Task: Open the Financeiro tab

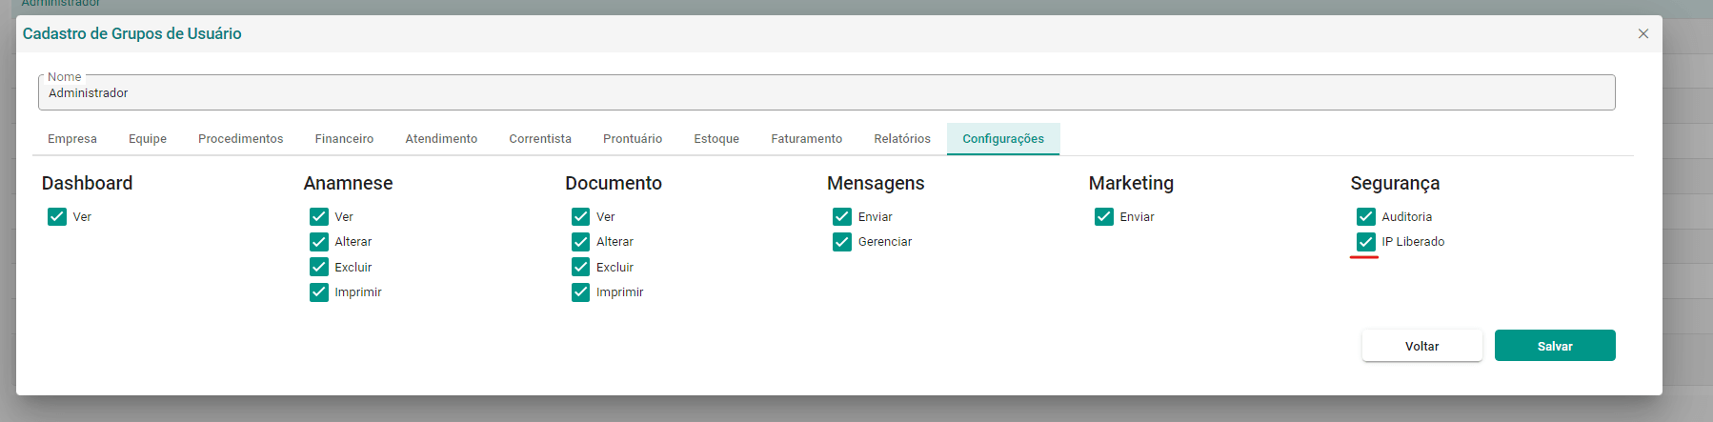Action: [x=344, y=139]
